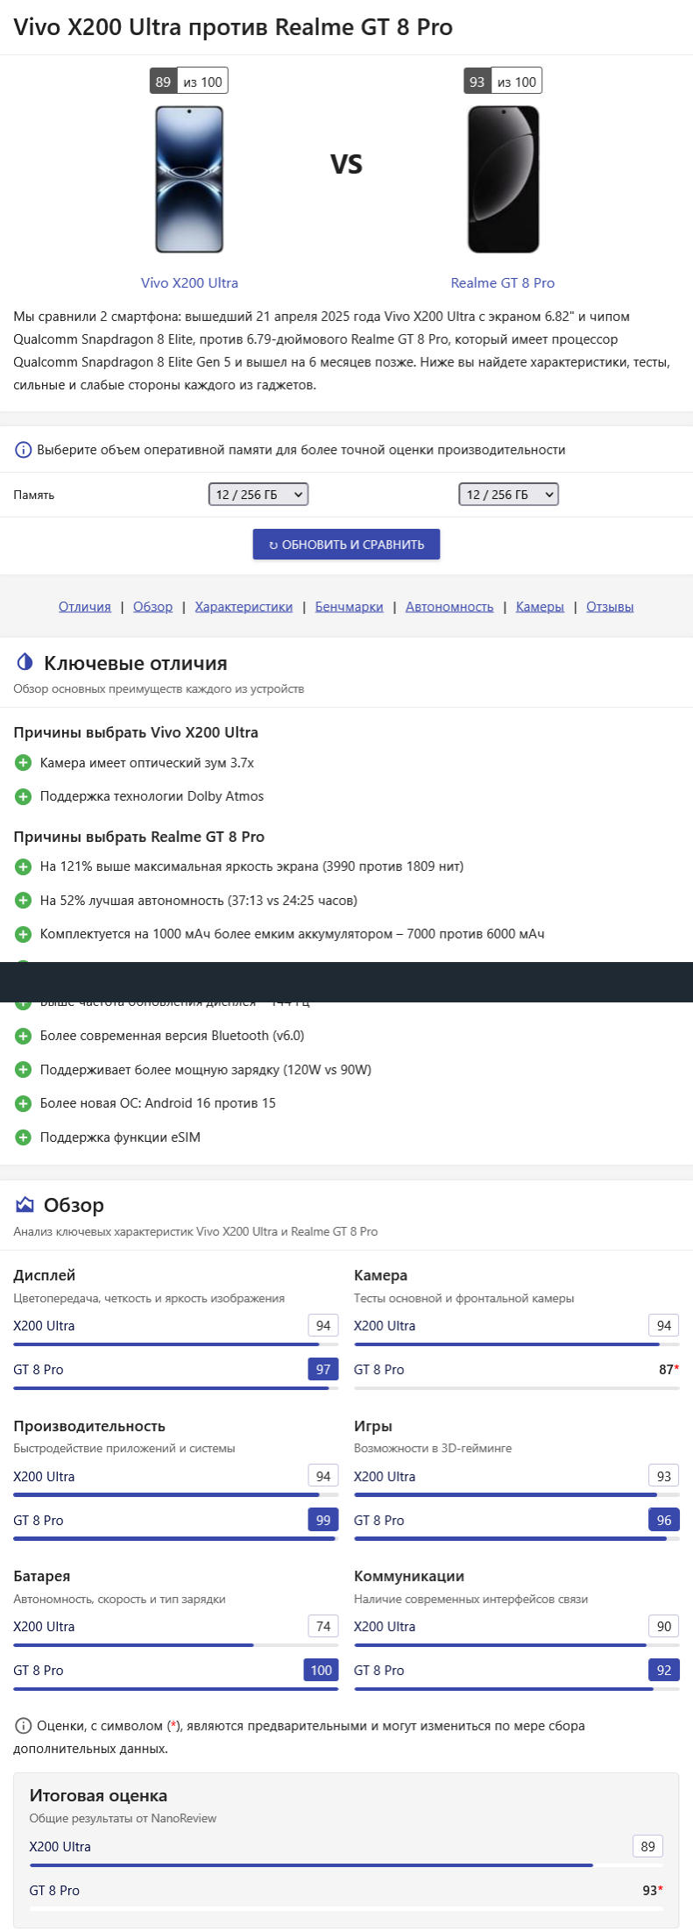
Task: Click the Realme GT 8 Pro phone image
Action: [x=503, y=180]
